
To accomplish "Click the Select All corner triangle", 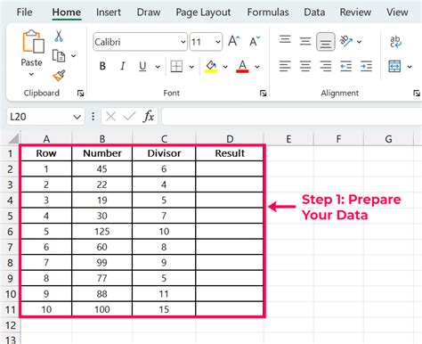I will 13,138.
